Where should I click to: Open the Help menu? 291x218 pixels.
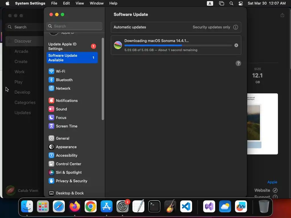[113, 3]
